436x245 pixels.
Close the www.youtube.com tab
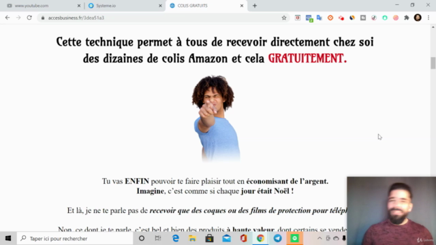(79, 5)
